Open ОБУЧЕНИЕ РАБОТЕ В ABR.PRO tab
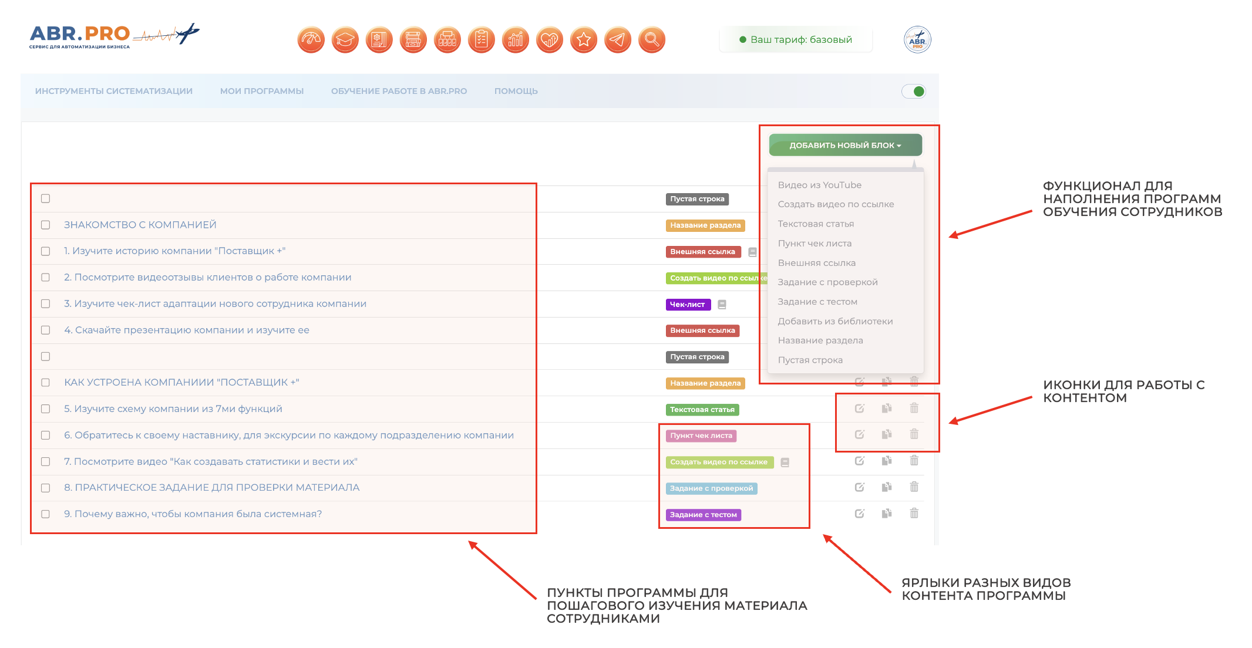The image size is (1252, 648). coord(399,91)
